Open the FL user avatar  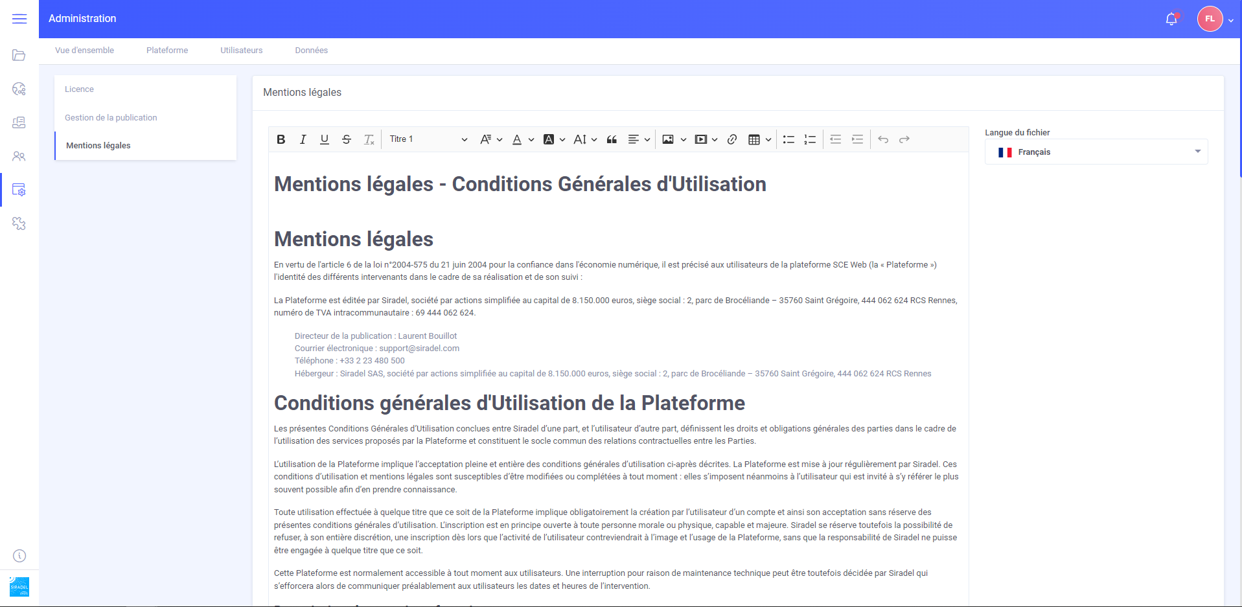pos(1210,19)
